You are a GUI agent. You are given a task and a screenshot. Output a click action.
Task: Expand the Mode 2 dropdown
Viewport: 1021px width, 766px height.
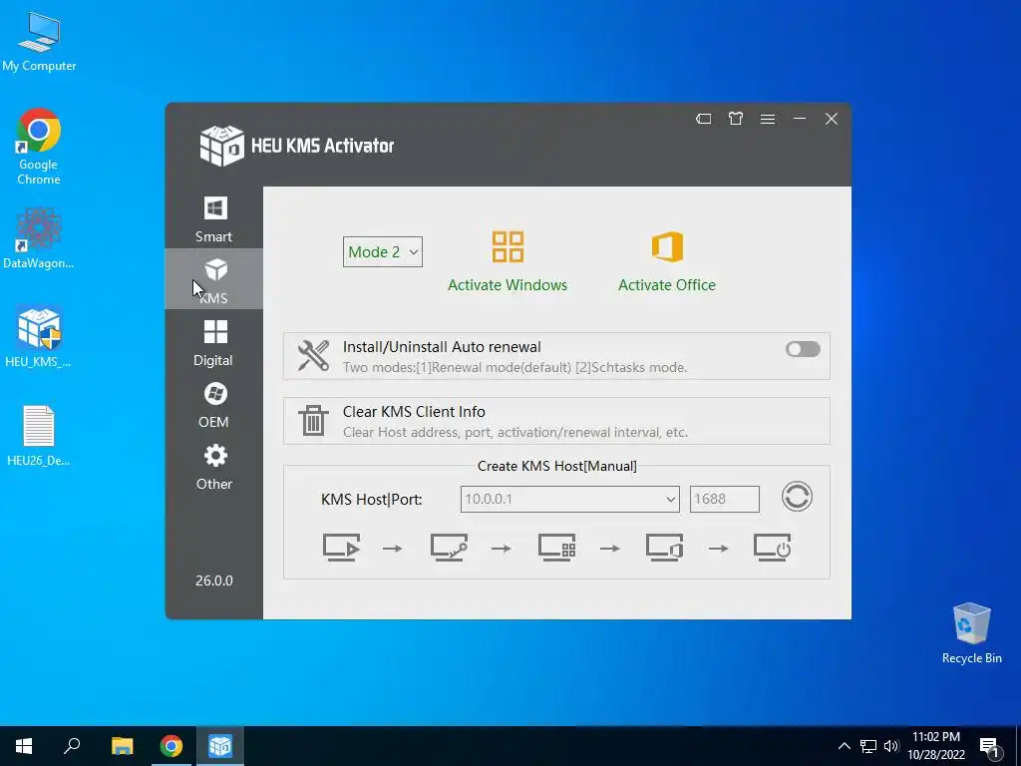tap(383, 252)
